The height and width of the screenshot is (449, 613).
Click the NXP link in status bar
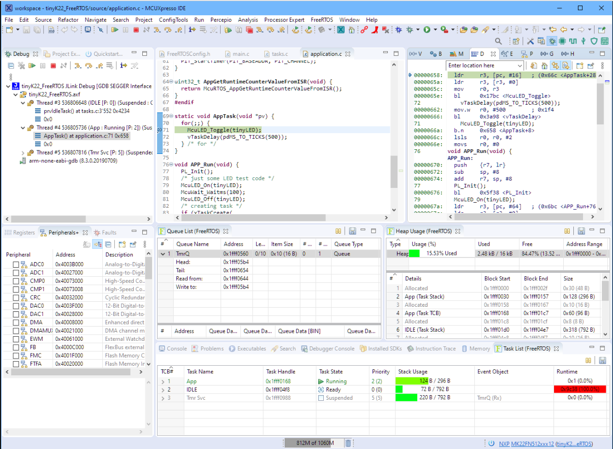(x=504, y=443)
